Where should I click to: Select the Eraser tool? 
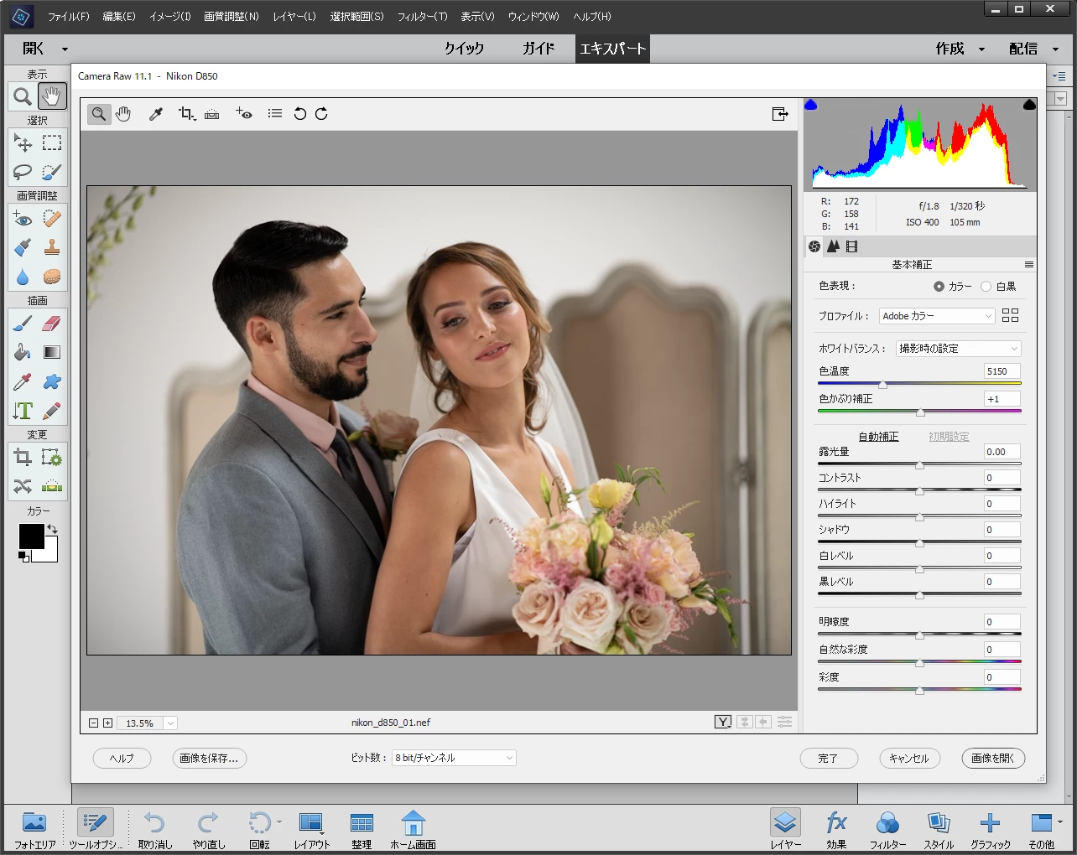point(52,324)
